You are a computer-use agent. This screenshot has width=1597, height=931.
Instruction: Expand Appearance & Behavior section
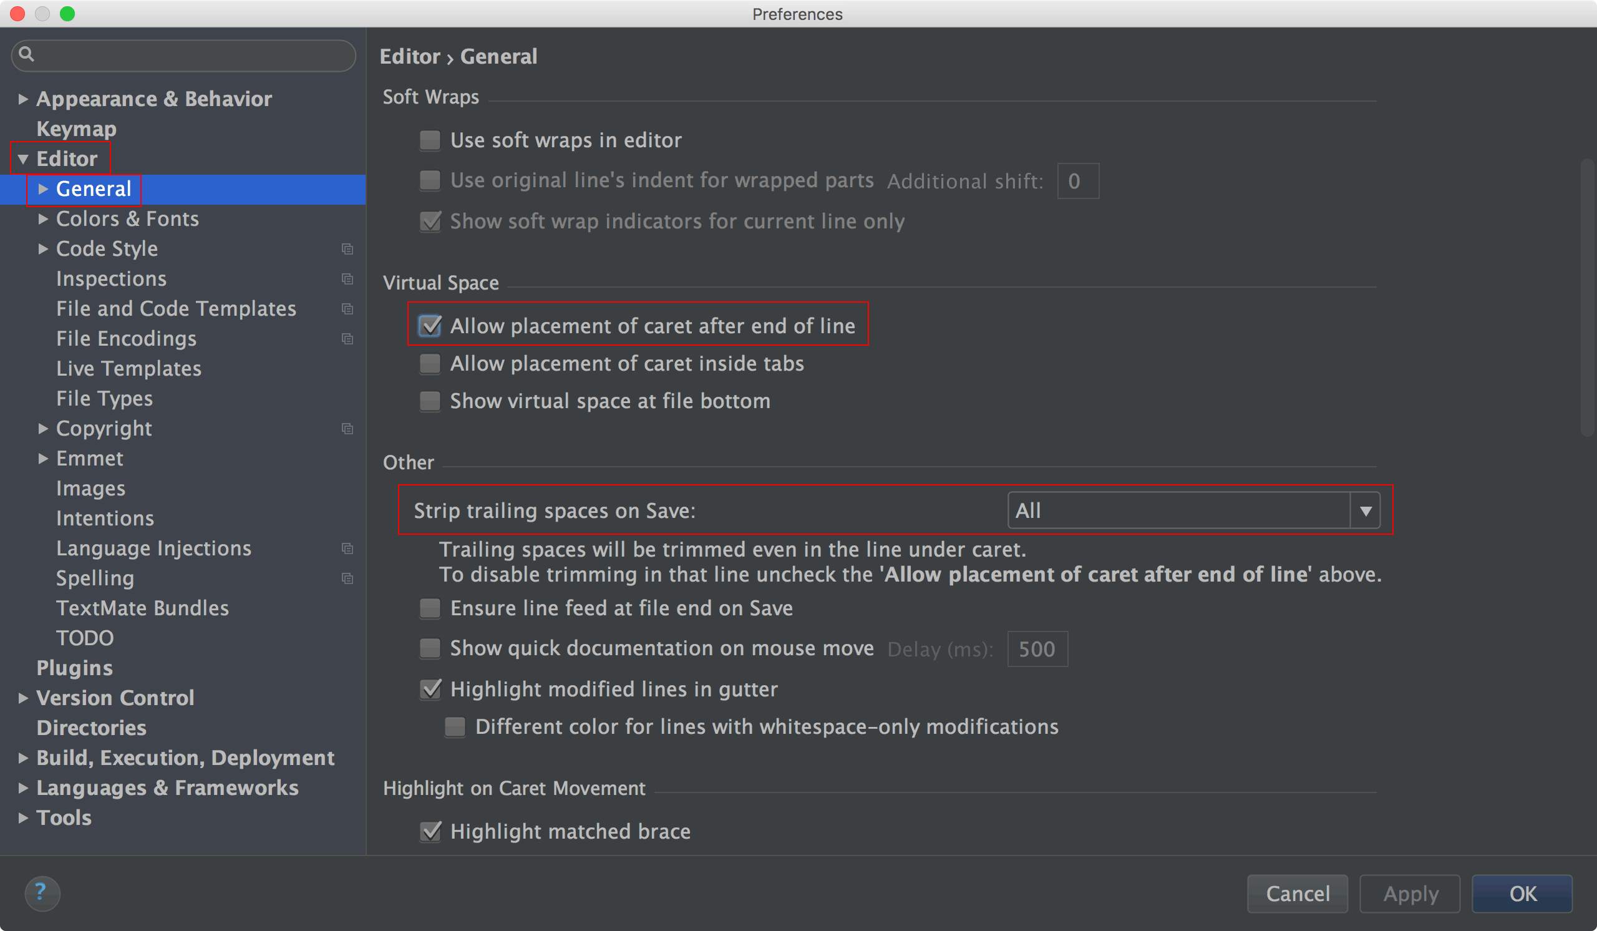pos(23,99)
